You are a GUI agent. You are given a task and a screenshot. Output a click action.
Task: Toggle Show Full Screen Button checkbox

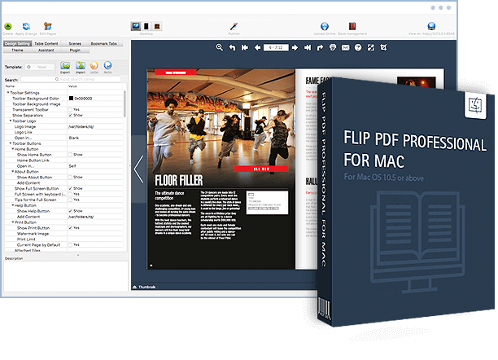pos(70,188)
